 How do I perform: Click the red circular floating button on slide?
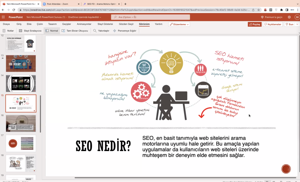click(x=286, y=169)
